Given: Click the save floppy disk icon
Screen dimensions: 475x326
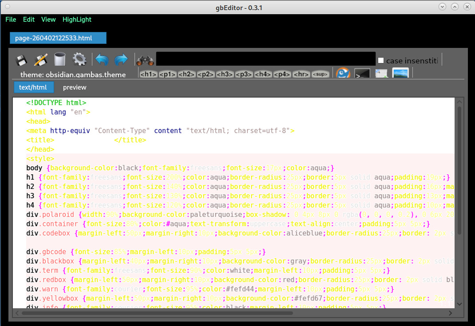Looking at the screenshot, I should click(21, 59).
